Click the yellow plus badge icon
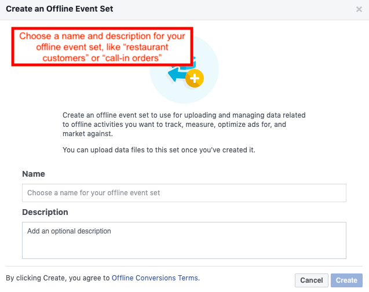 pos(195,78)
